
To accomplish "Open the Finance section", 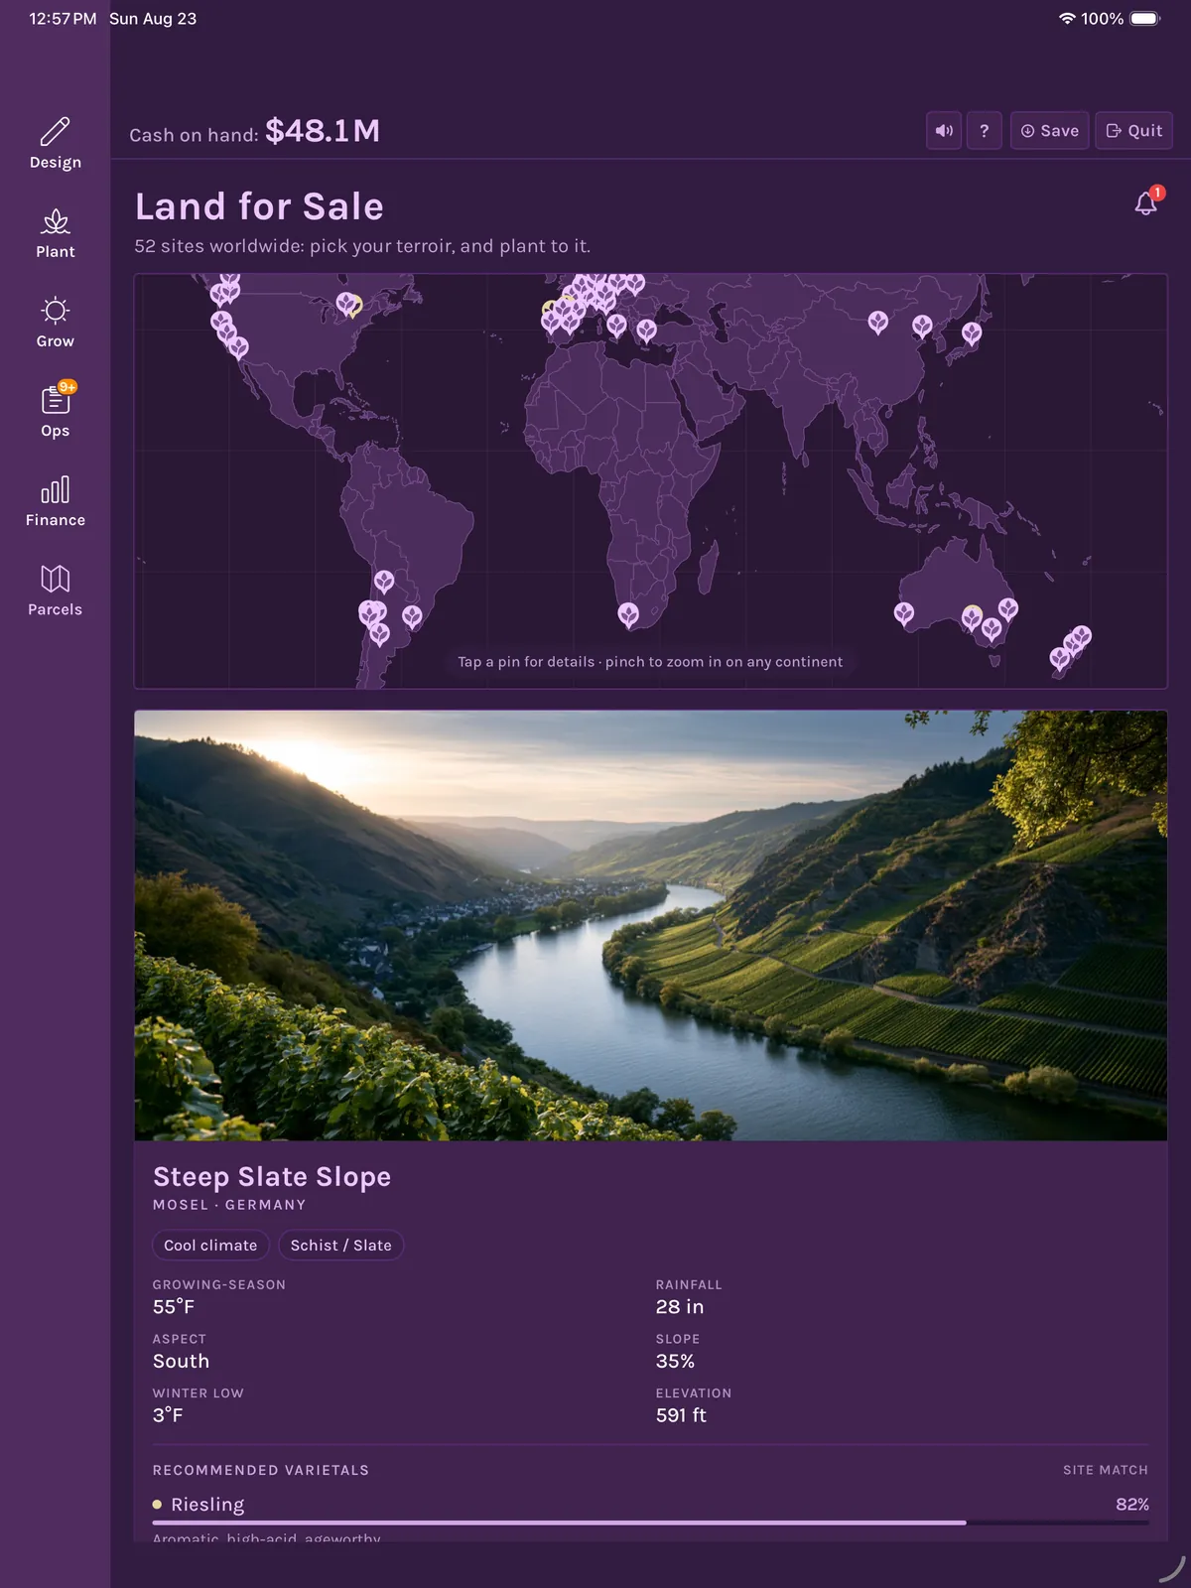I will pyautogui.click(x=55, y=501).
